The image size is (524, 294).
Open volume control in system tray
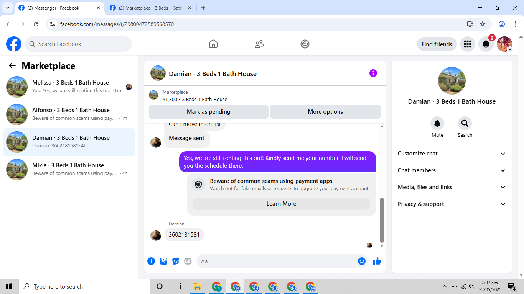472,286
